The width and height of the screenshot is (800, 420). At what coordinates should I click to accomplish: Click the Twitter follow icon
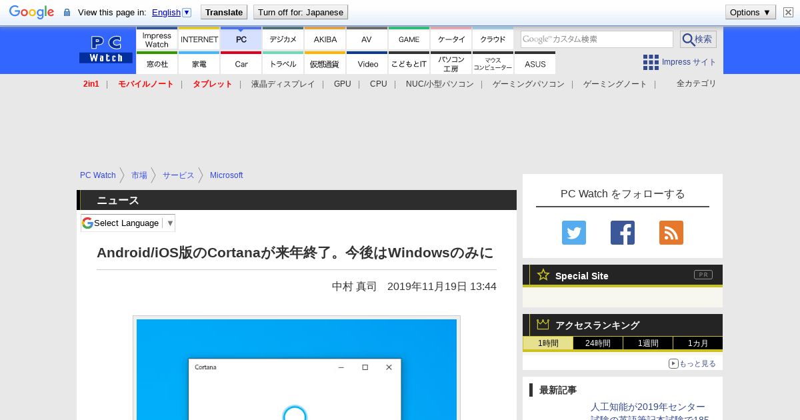pyautogui.click(x=574, y=233)
